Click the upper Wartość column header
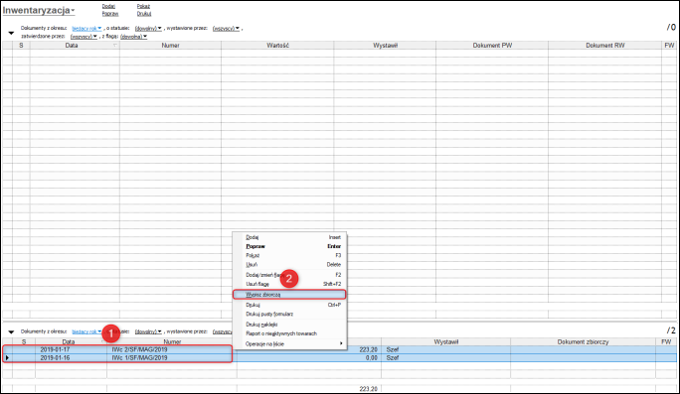The image size is (680, 394). click(x=277, y=45)
